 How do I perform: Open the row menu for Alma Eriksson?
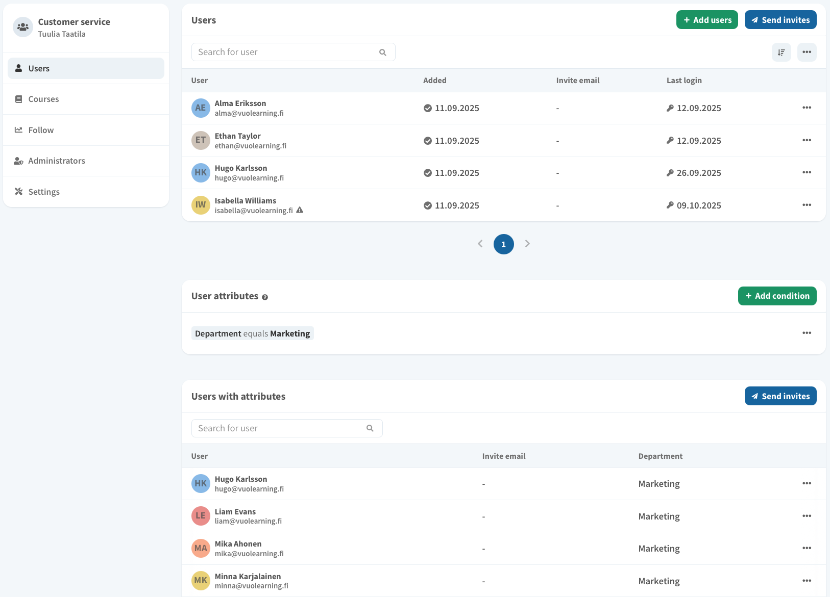pos(807,108)
